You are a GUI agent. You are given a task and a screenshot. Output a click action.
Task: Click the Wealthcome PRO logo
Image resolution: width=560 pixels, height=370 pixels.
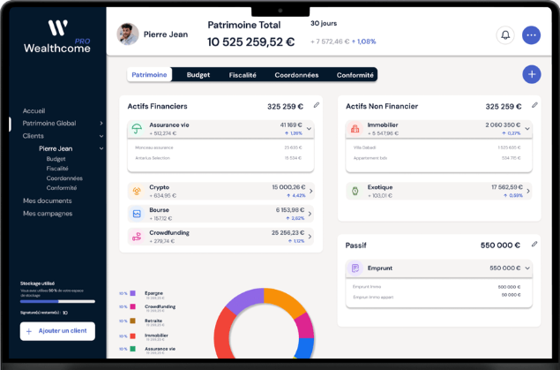coord(57,36)
